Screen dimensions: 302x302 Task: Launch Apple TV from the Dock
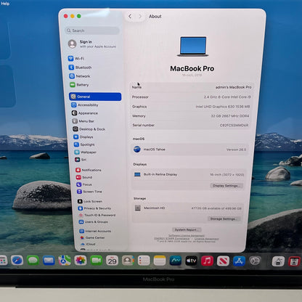(192, 261)
